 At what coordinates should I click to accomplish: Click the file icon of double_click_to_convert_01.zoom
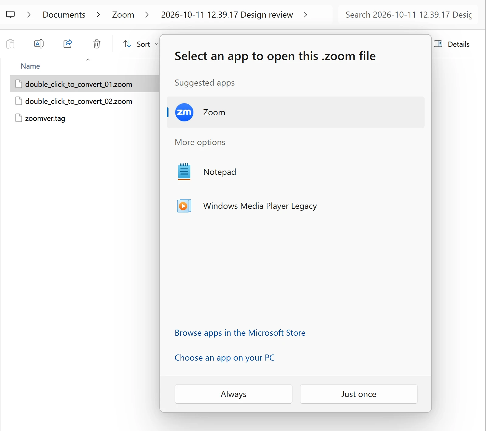[19, 84]
